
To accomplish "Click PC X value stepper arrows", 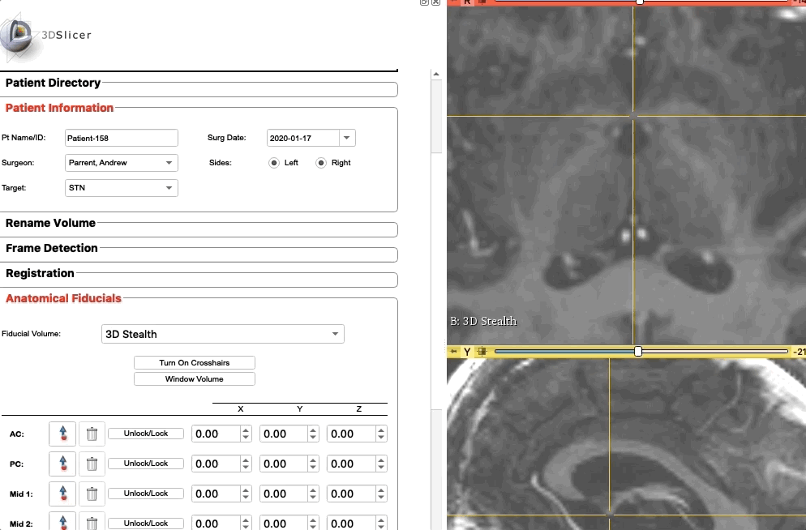I will (x=246, y=464).
